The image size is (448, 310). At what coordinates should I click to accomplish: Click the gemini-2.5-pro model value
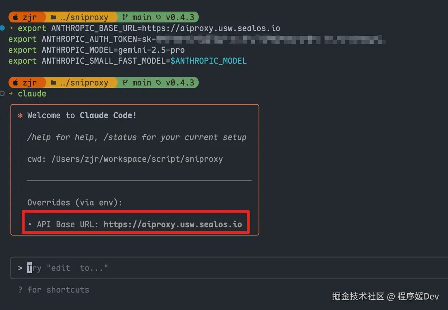[151, 50]
